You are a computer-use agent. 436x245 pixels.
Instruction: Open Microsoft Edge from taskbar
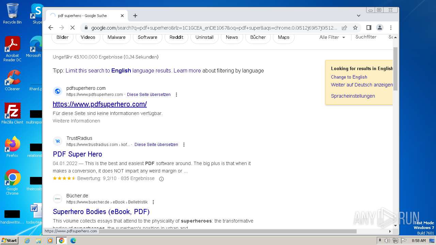click(x=73, y=241)
